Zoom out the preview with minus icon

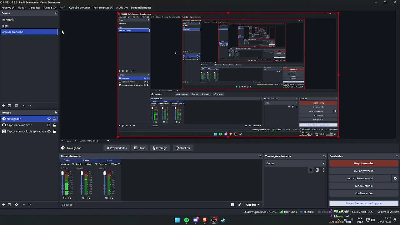pos(62,141)
